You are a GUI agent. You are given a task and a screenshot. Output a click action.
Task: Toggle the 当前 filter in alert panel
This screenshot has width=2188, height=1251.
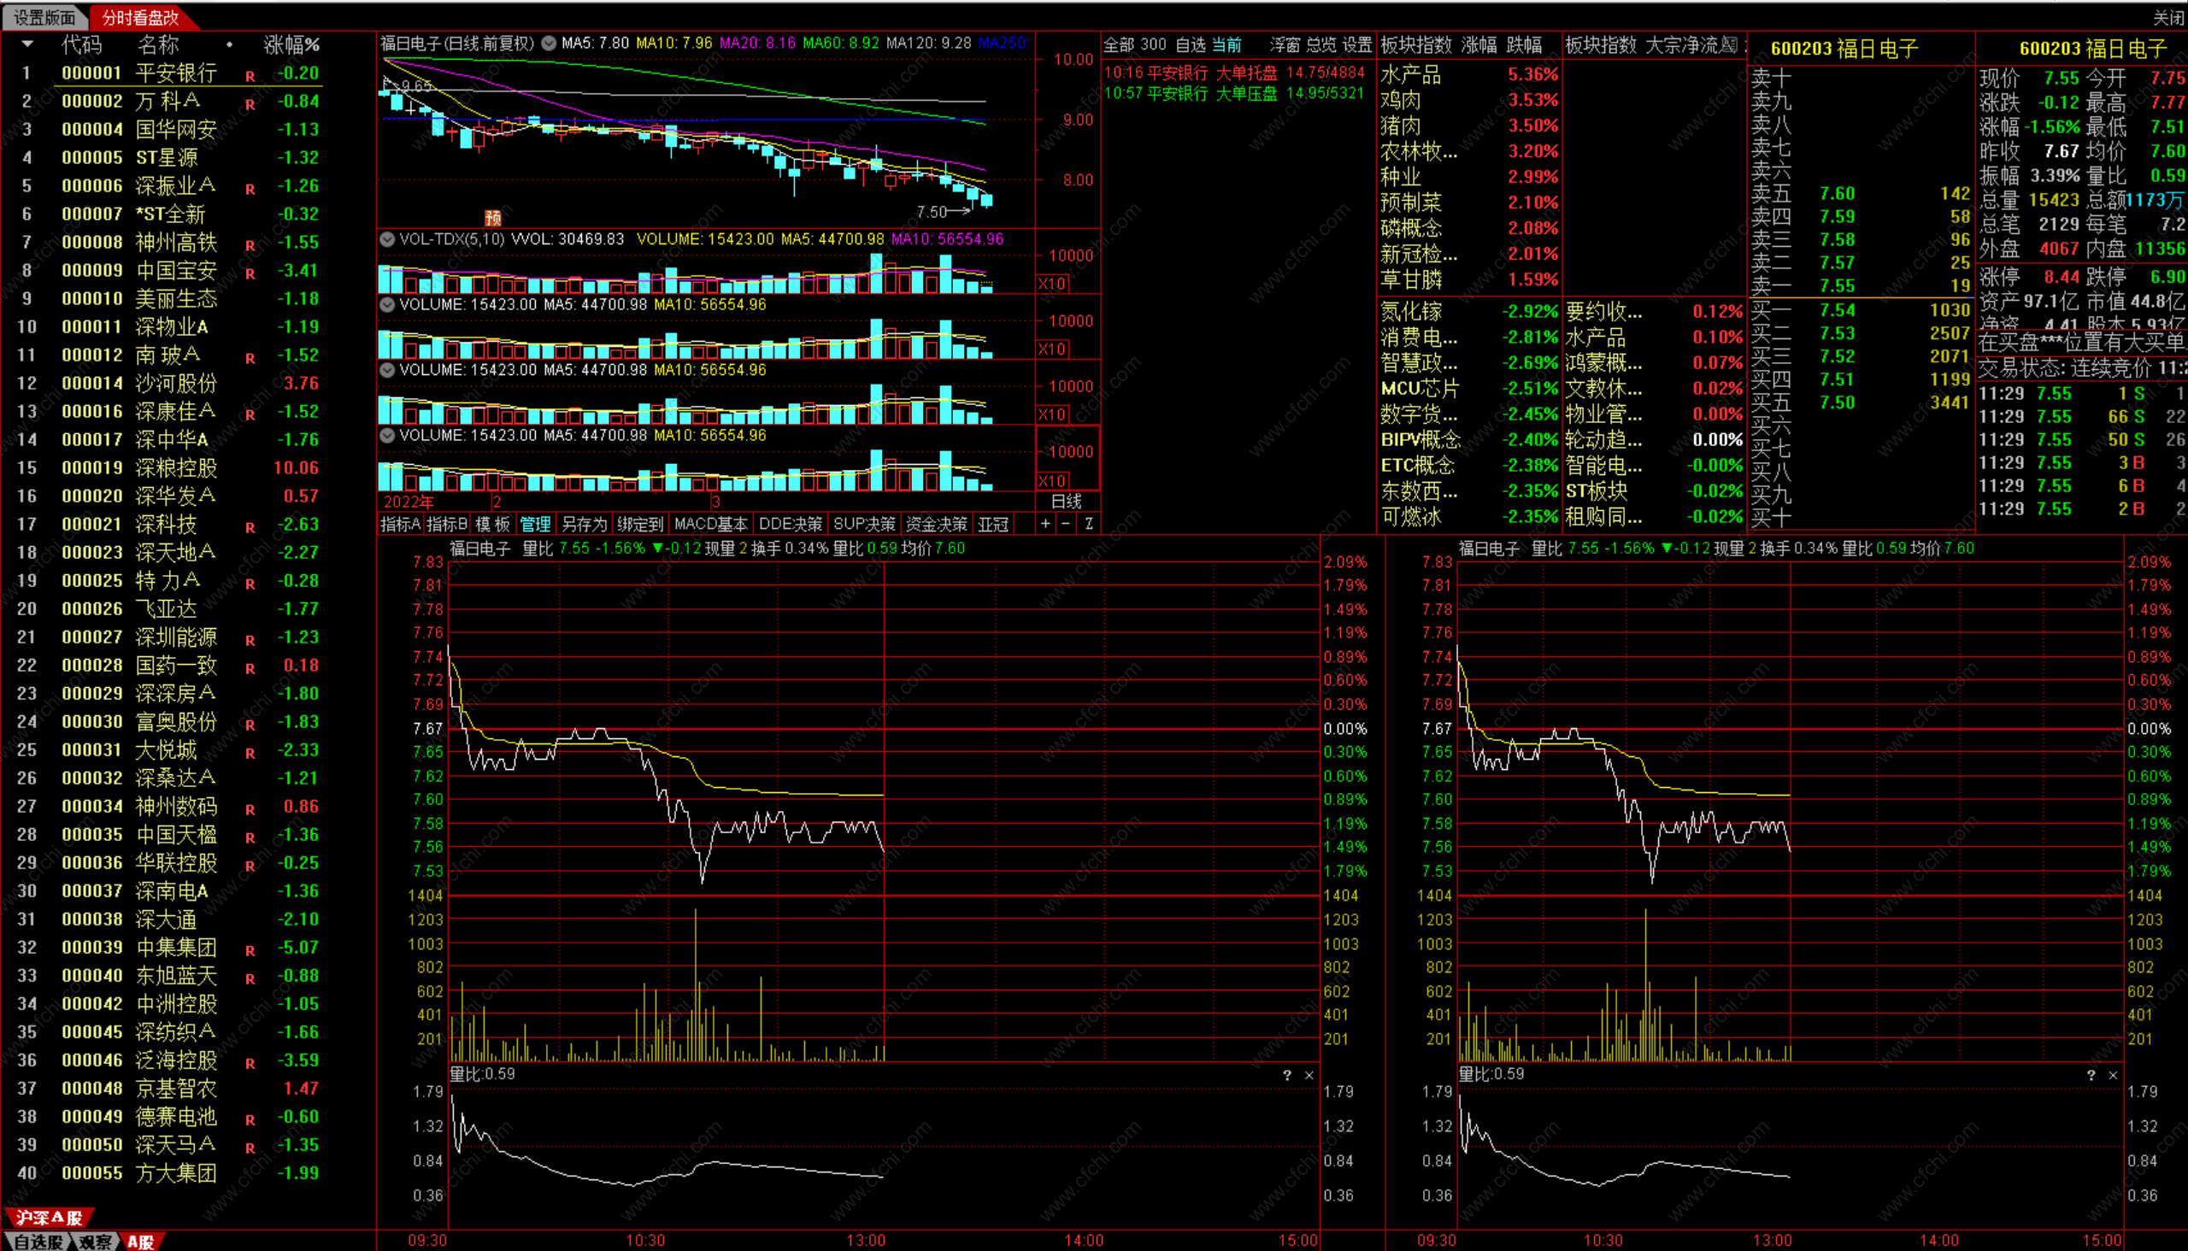(1227, 44)
